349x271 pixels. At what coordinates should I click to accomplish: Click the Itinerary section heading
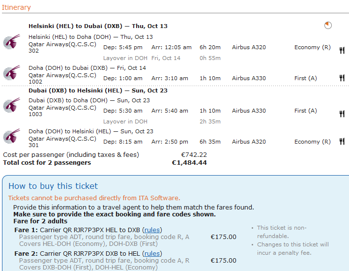16,7
